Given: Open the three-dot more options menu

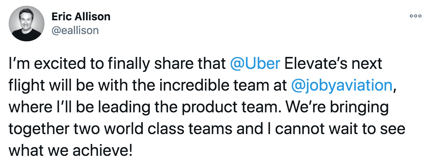Looking at the screenshot, I should (416, 16).
